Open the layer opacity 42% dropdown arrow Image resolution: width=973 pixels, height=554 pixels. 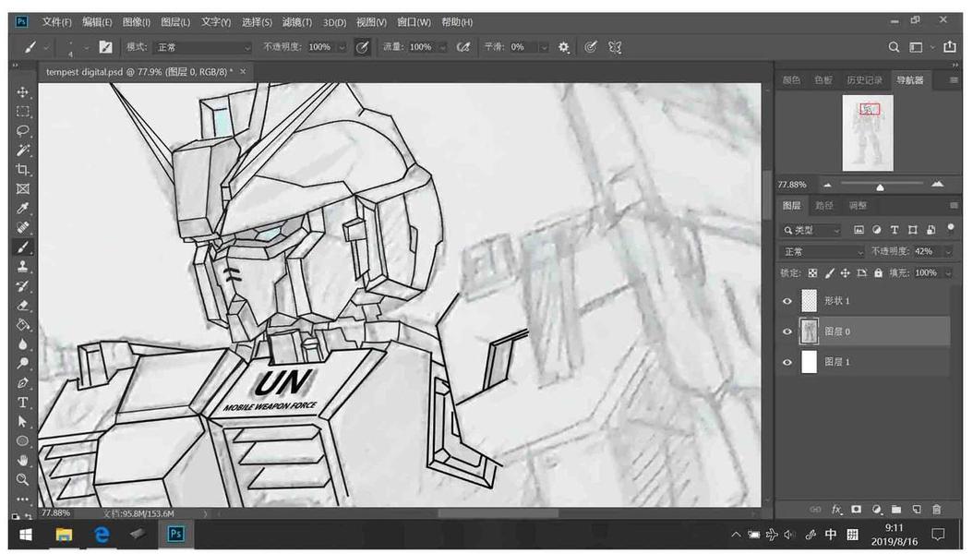click(948, 252)
